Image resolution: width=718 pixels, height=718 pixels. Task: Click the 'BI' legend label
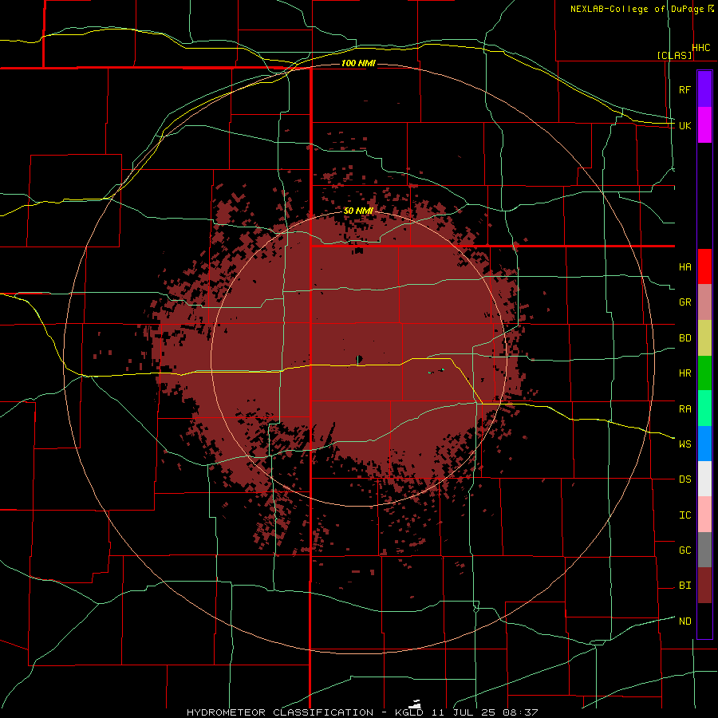(x=684, y=586)
